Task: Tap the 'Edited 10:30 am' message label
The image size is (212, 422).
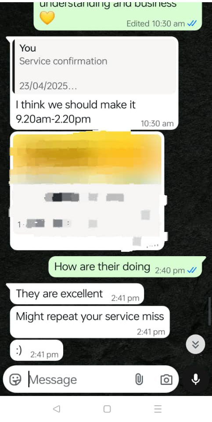Action: pos(156,24)
